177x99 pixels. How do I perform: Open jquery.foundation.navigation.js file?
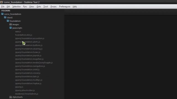point(30,66)
